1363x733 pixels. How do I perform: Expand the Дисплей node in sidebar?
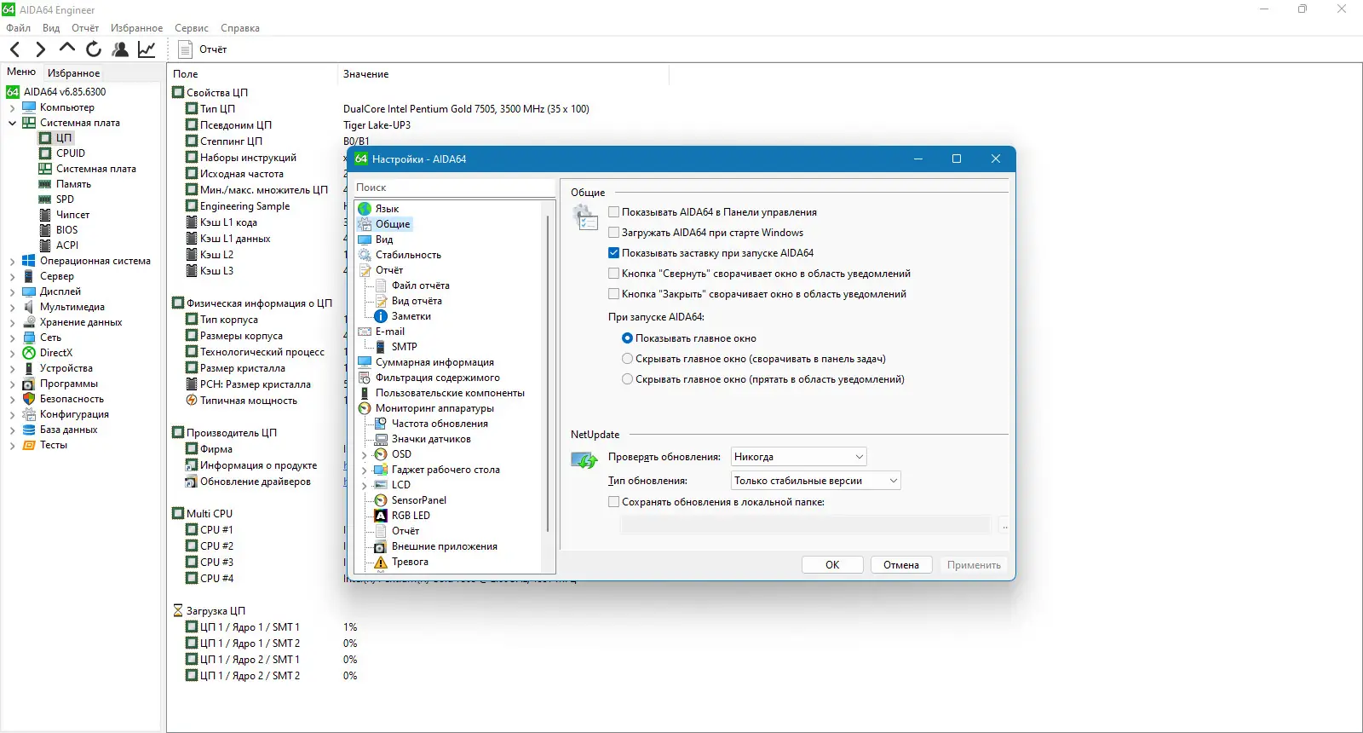13,292
